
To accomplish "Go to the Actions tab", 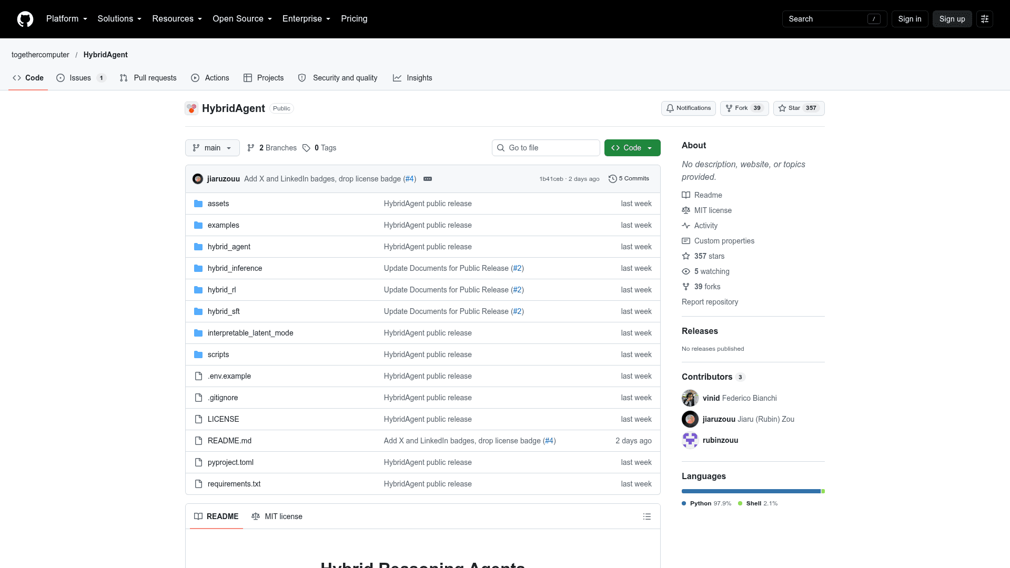I will pos(210,78).
